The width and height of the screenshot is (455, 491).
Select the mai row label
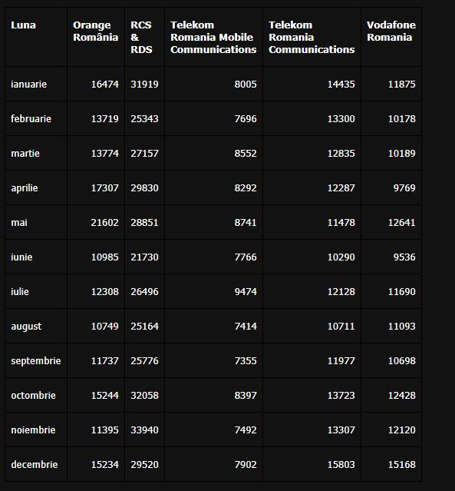tap(19, 222)
